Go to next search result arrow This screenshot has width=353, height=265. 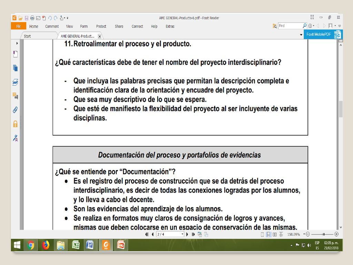[324, 26]
